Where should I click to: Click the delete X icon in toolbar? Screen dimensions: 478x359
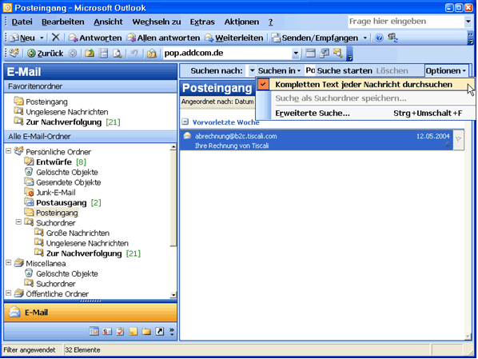(55, 38)
